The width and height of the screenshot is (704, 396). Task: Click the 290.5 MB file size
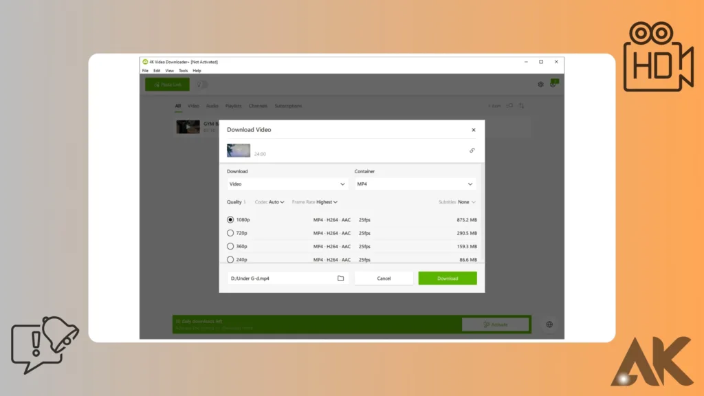pyautogui.click(x=467, y=233)
